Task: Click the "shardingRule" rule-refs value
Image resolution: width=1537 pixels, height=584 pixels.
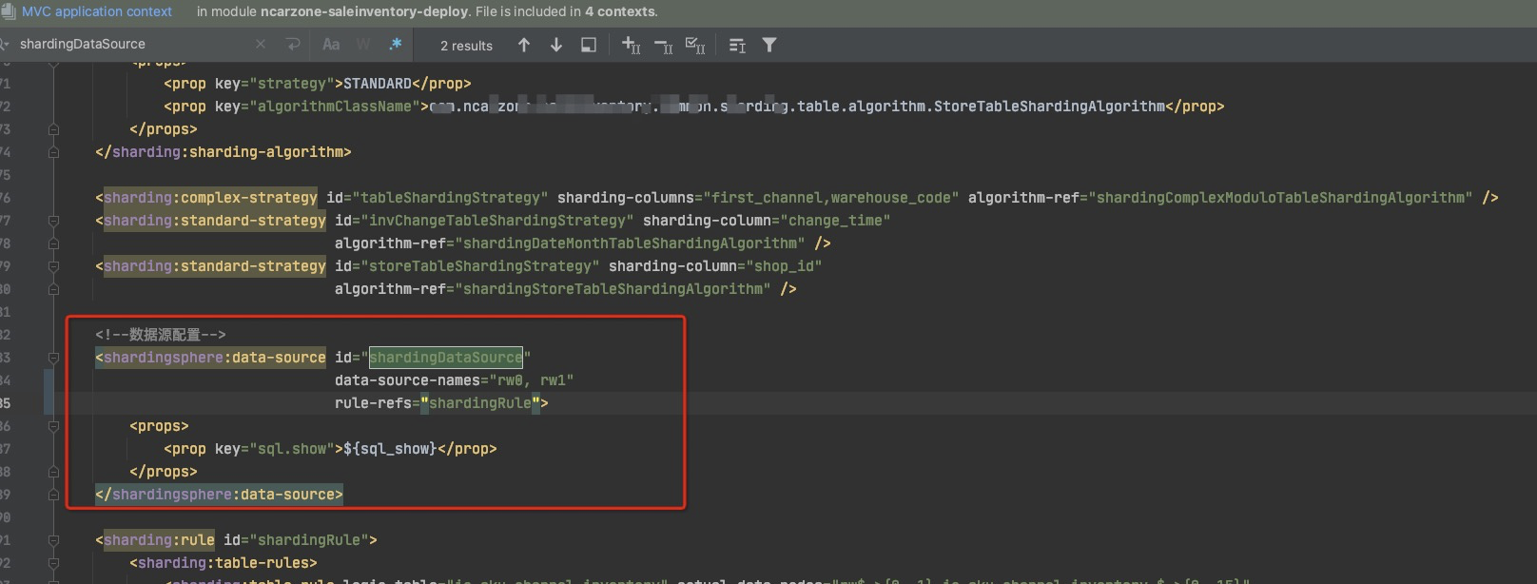Action: click(x=480, y=403)
